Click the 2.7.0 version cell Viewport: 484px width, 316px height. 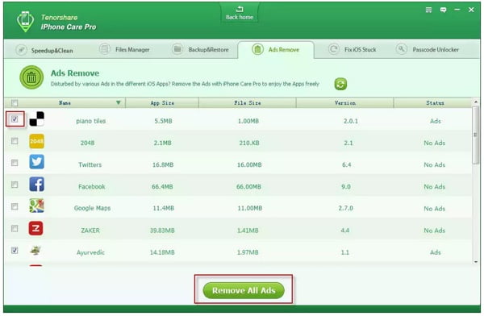point(346,208)
